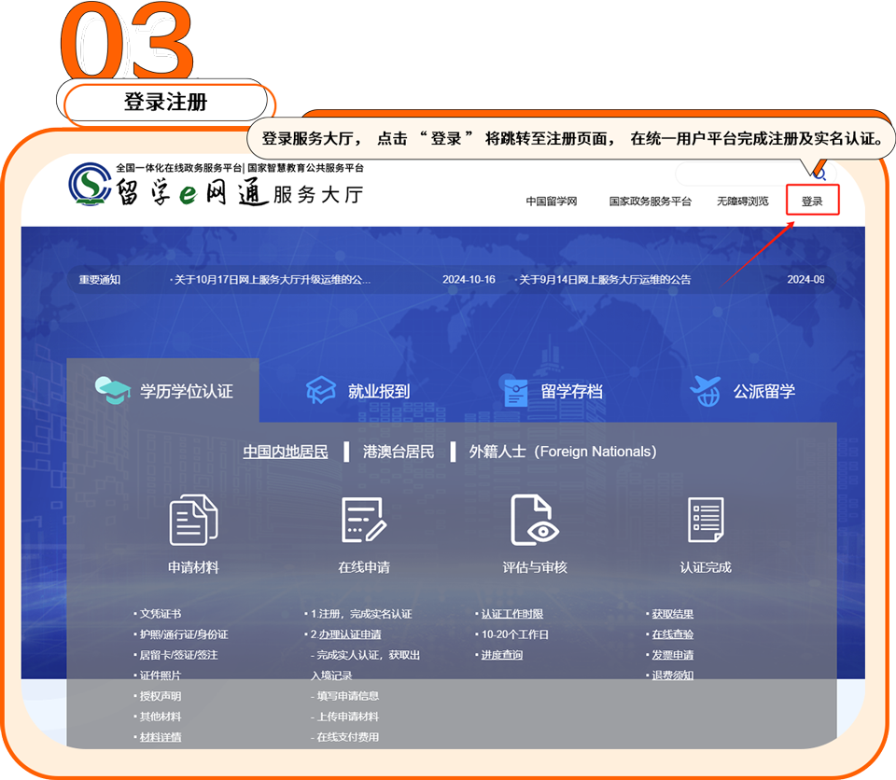The height and width of the screenshot is (780, 896).
Task: Open notice about 9月14日 service hall maintenance
Action: [x=603, y=279]
